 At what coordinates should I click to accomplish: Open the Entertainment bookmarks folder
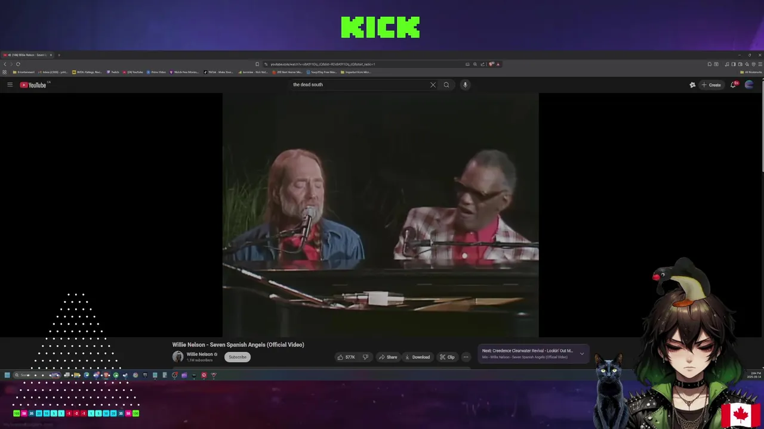[x=24, y=72]
